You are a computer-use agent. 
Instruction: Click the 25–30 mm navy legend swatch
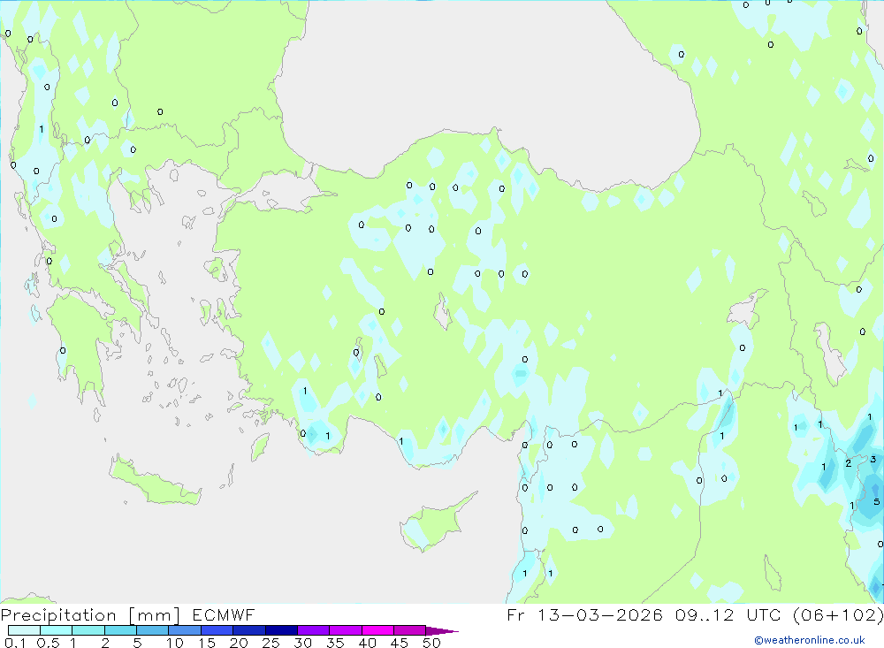[x=281, y=630]
